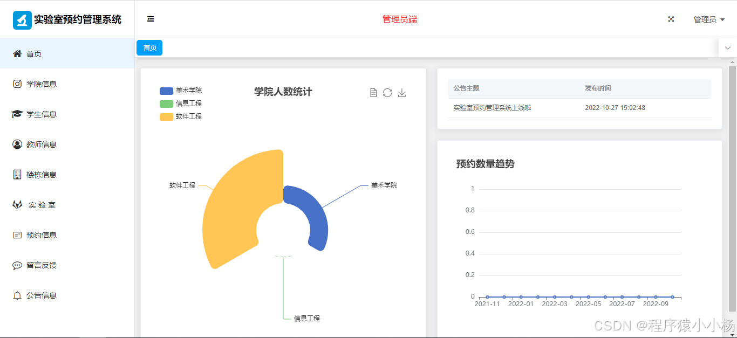Click the 管理员端 header text
The width and height of the screenshot is (737, 338).
[x=400, y=19]
